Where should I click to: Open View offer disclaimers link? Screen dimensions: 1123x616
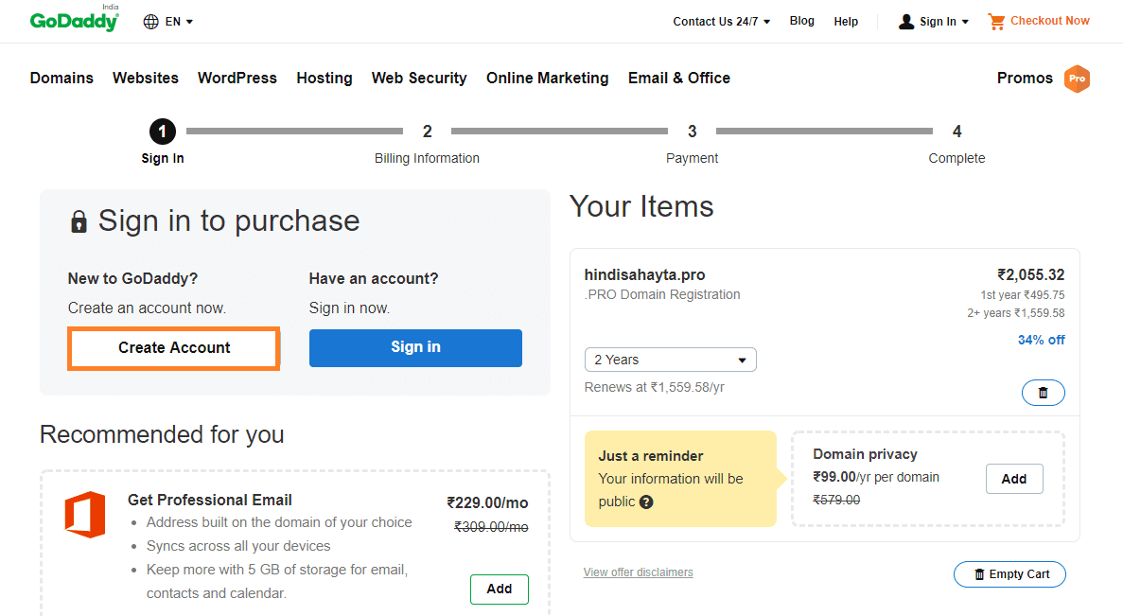click(639, 572)
